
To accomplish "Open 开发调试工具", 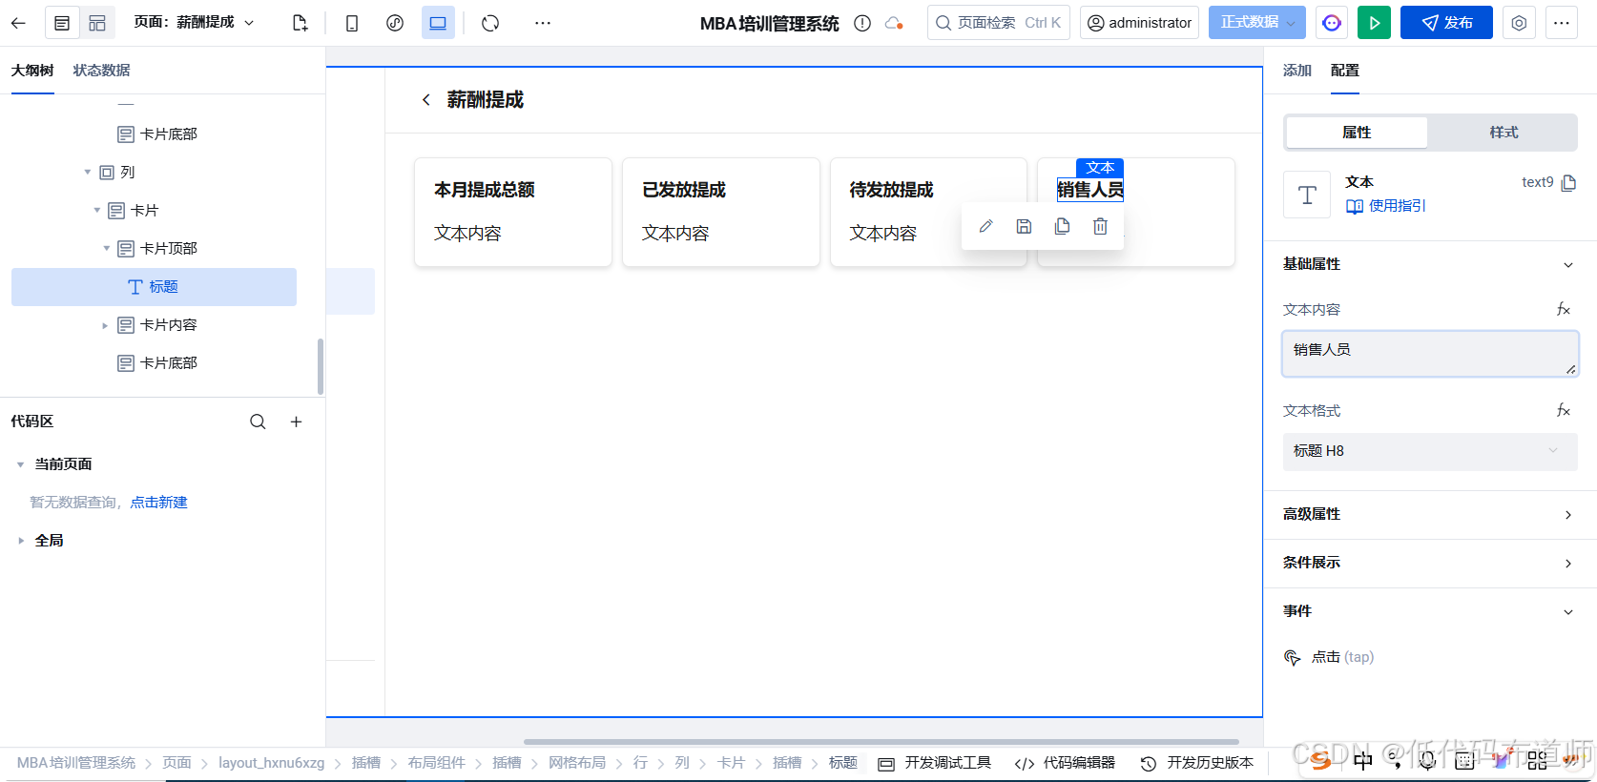I will pyautogui.click(x=934, y=763).
